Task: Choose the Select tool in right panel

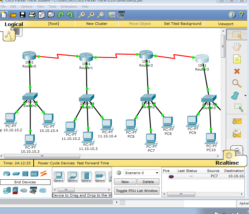Action: coord(237,35)
